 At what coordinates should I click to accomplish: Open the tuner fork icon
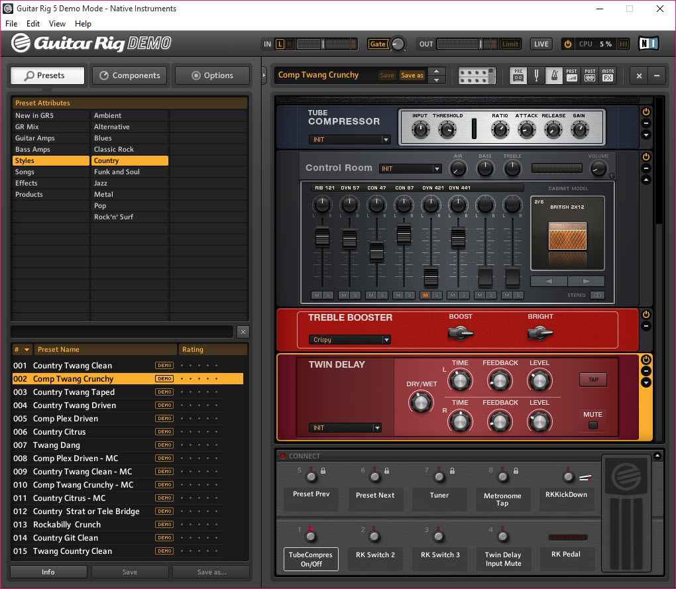[536, 76]
